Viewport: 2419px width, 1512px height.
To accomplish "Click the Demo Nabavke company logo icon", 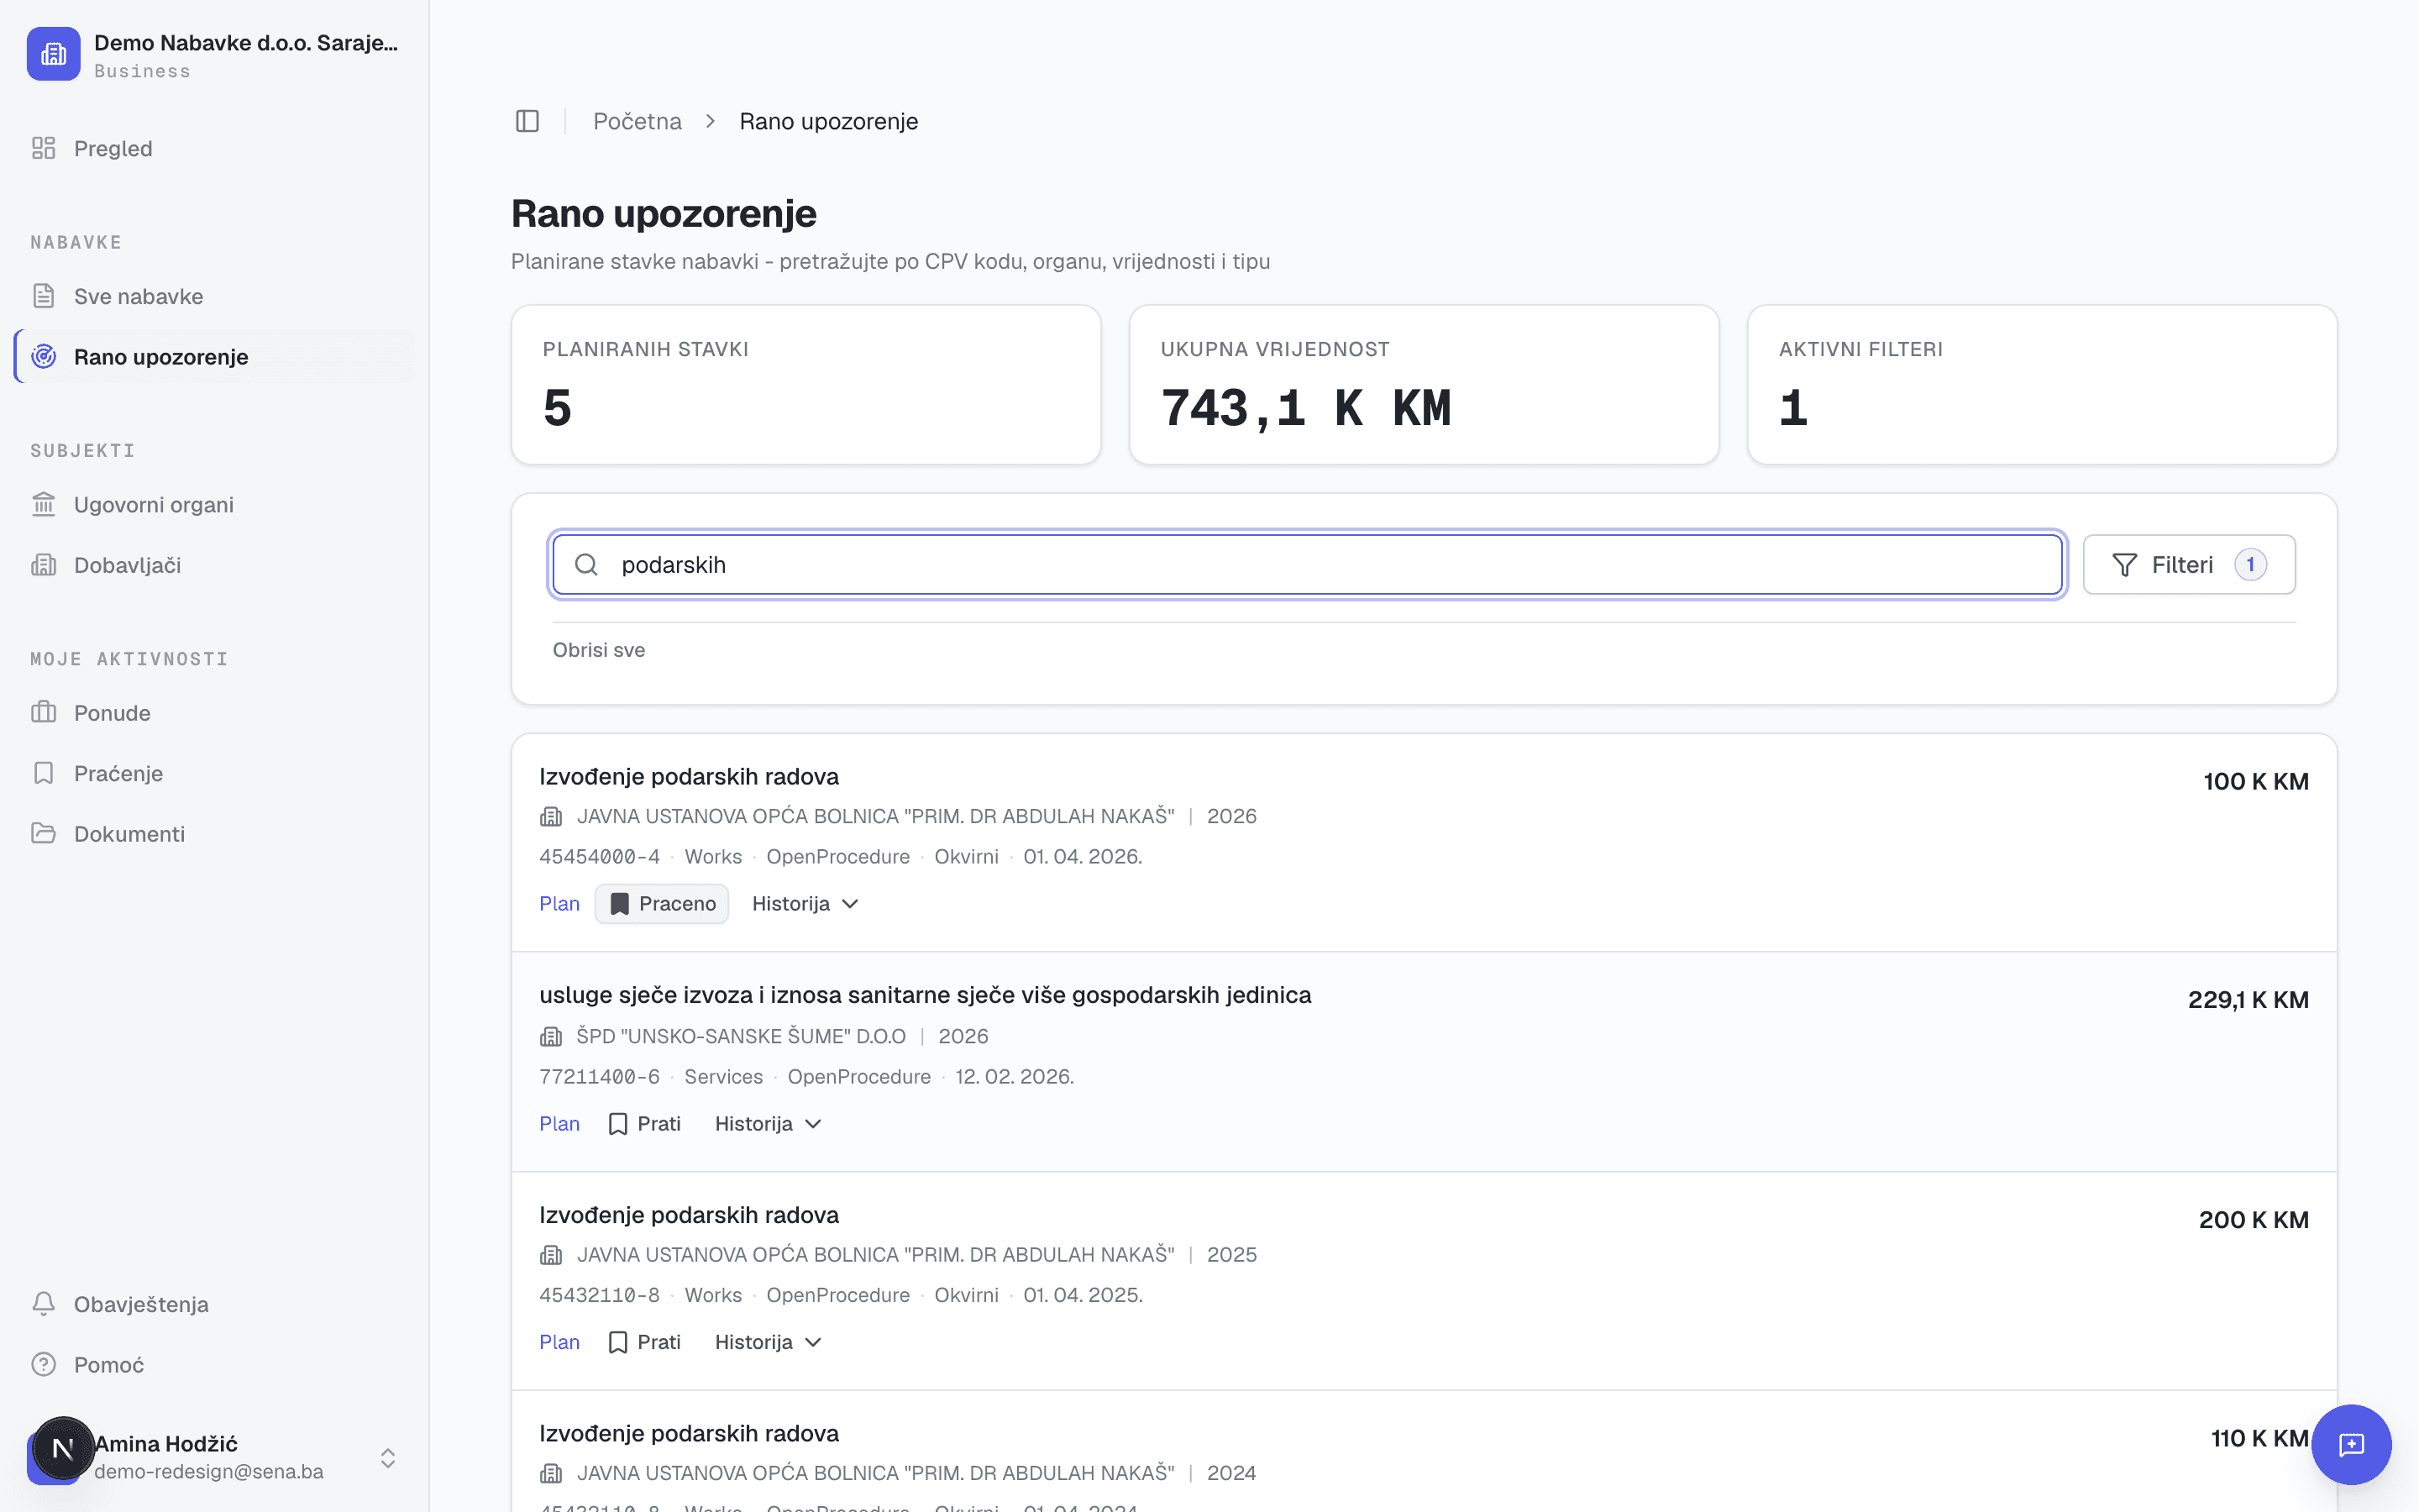I will click(53, 54).
